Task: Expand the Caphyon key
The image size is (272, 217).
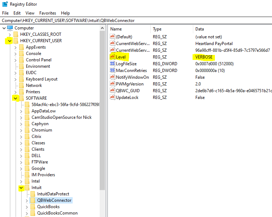Action: coord(21,124)
